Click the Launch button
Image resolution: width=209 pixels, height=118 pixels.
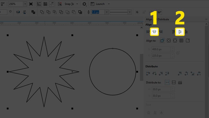click(x=100, y=4)
